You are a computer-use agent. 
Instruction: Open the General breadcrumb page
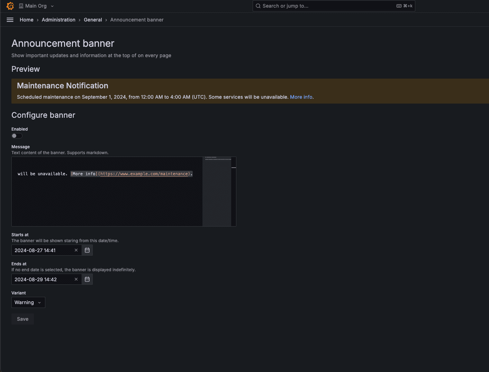pyautogui.click(x=93, y=20)
